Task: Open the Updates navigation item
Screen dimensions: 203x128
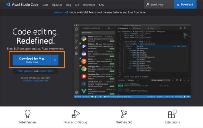Action: click(x=57, y=5)
